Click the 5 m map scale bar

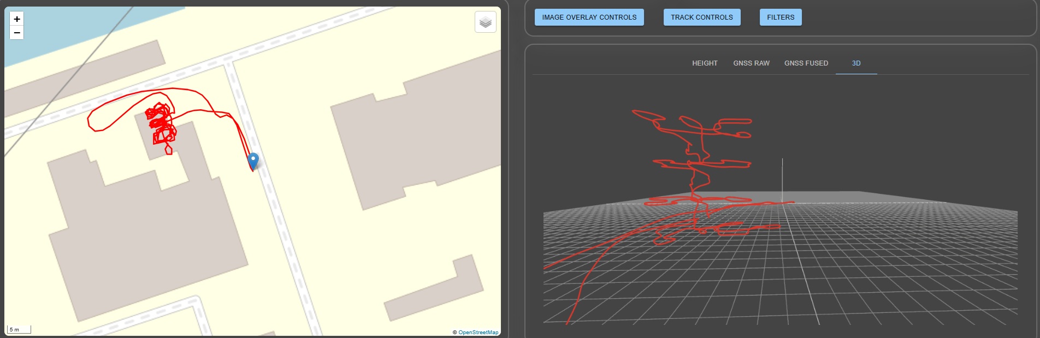[19, 330]
